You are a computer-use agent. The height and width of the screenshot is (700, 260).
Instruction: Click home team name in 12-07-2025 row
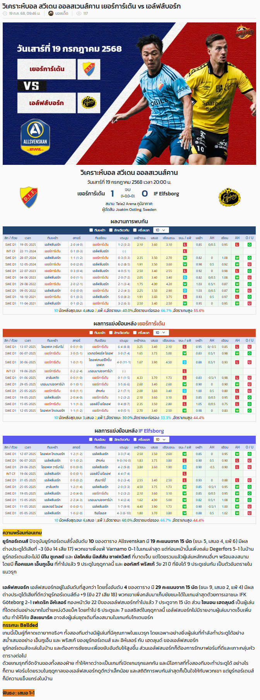pos(52,454)
